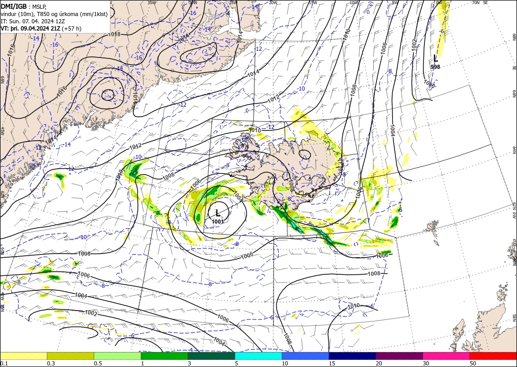Click the '15W' longitude label

pos(313,3)
